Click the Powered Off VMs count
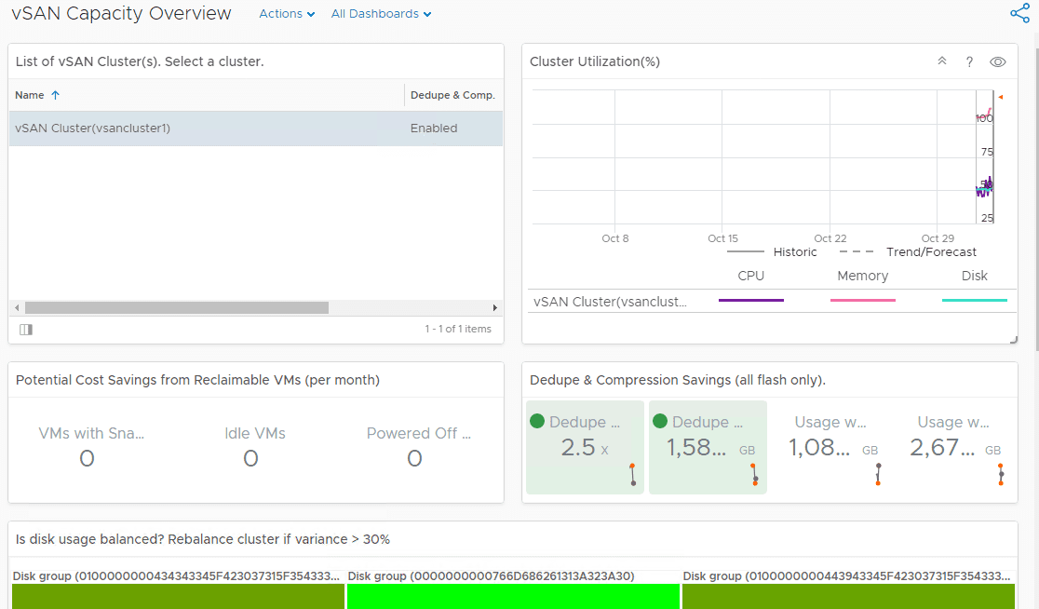This screenshot has height=609, width=1039. point(414,457)
